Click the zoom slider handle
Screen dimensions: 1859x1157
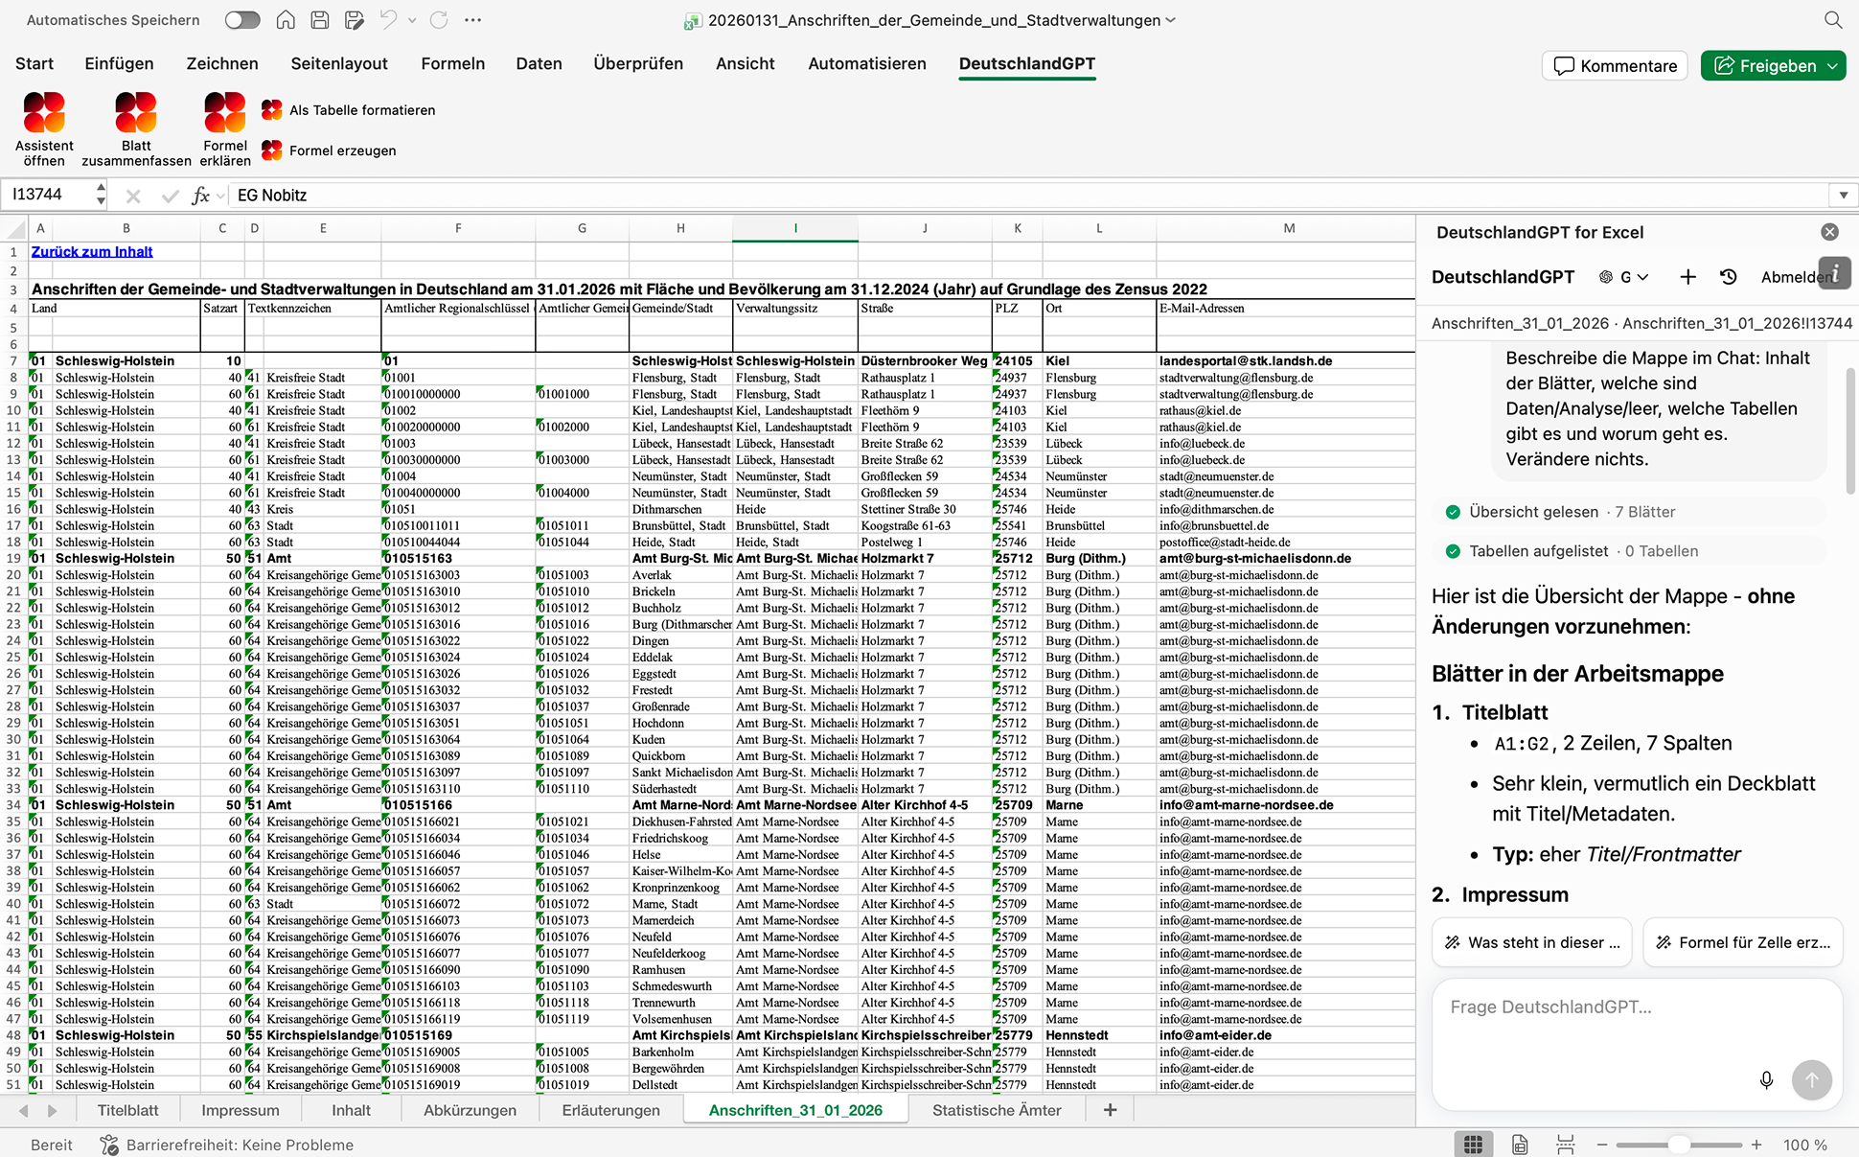click(1678, 1145)
